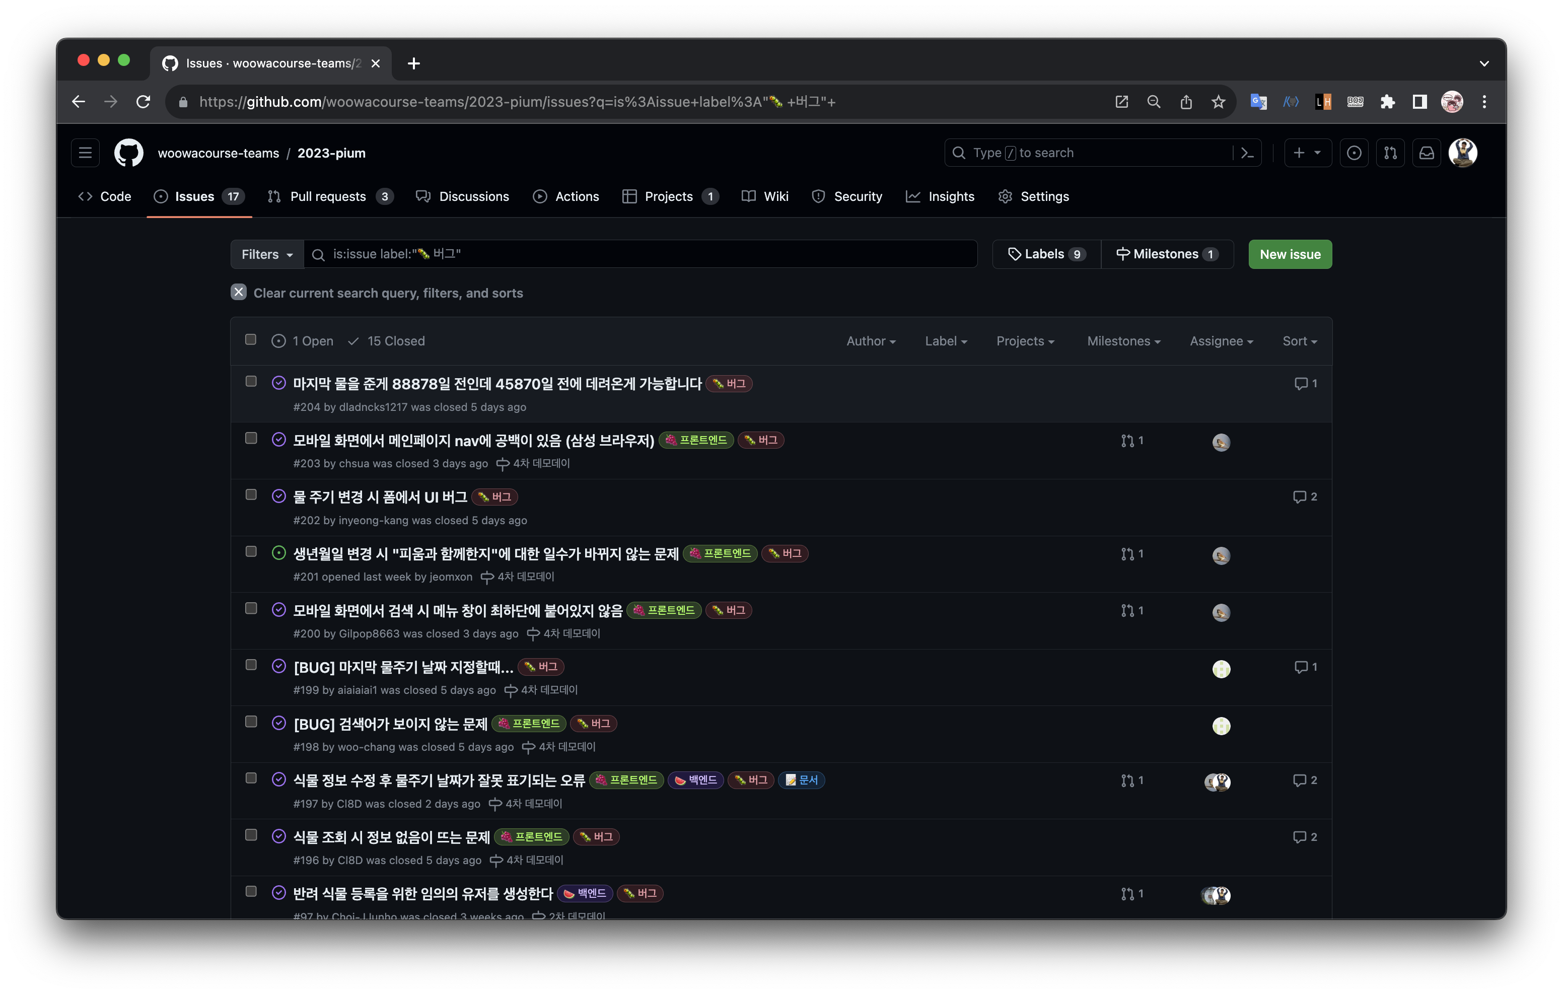Expand the Filters dropdown
The width and height of the screenshot is (1563, 994).
pyautogui.click(x=267, y=254)
